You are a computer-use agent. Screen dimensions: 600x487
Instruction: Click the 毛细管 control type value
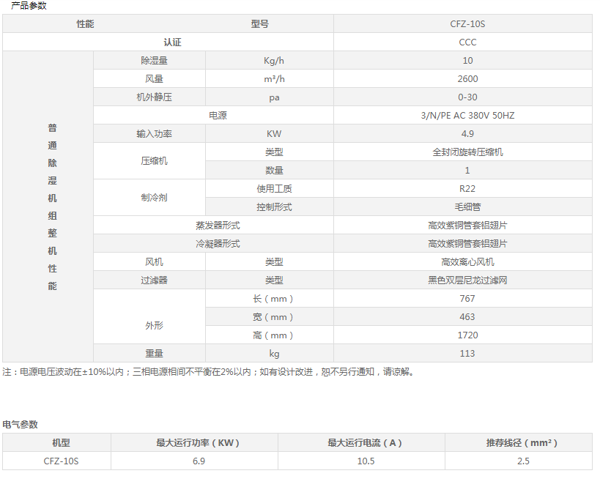[x=467, y=207]
